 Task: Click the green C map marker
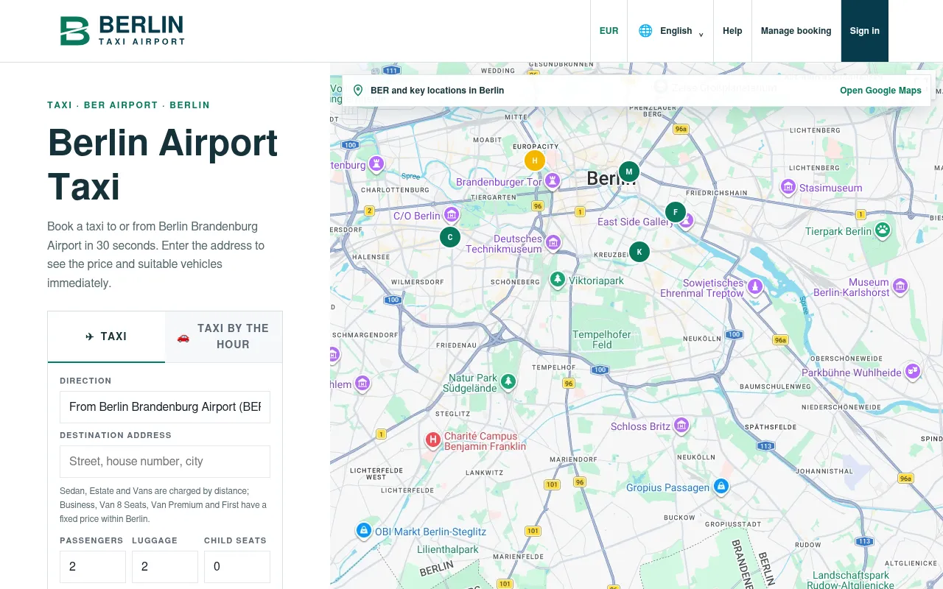tap(450, 237)
